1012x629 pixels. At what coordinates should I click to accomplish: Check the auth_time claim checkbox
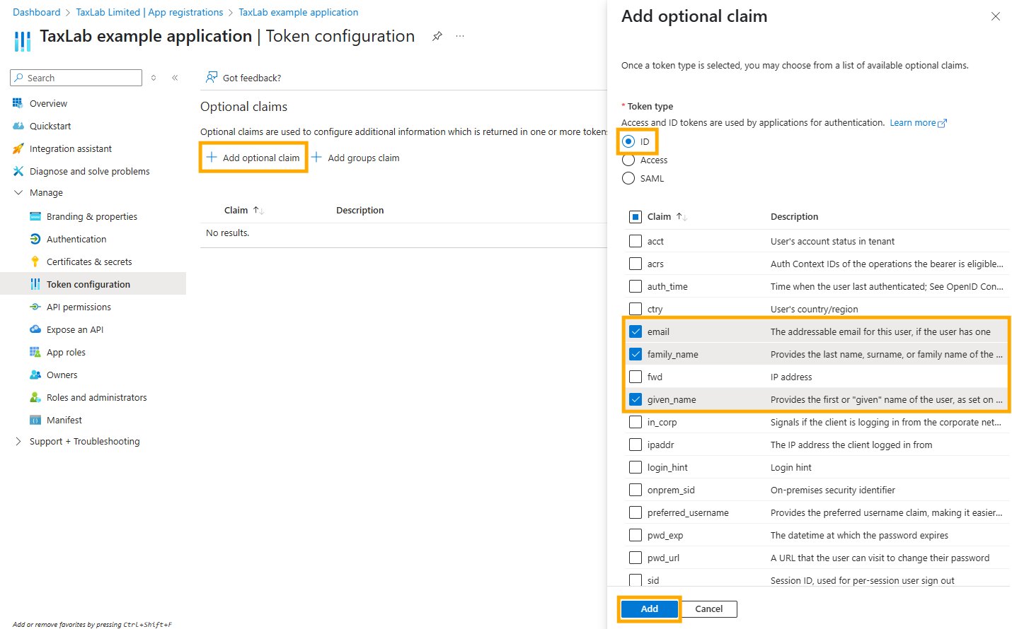click(x=636, y=286)
